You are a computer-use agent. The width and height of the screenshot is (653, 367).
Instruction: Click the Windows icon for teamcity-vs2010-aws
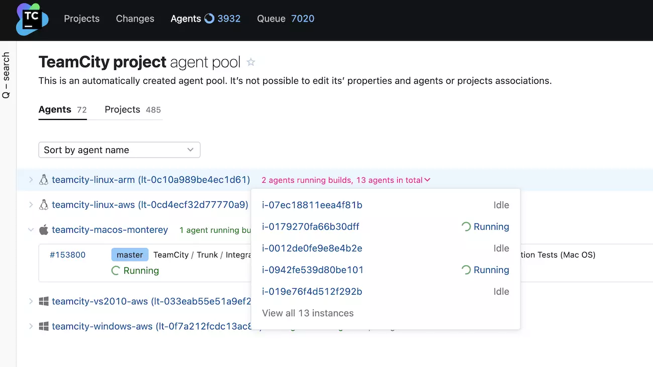[44, 301]
